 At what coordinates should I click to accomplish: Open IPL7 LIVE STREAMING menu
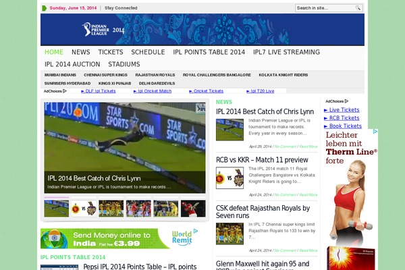click(x=286, y=52)
